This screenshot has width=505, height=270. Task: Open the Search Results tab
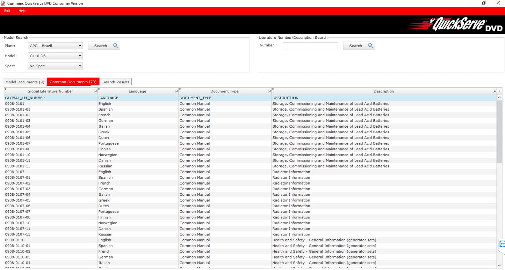click(116, 82)
